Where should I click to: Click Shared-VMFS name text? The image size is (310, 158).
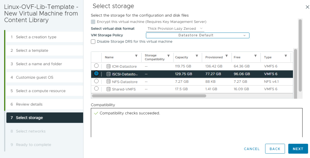[124, 89]
